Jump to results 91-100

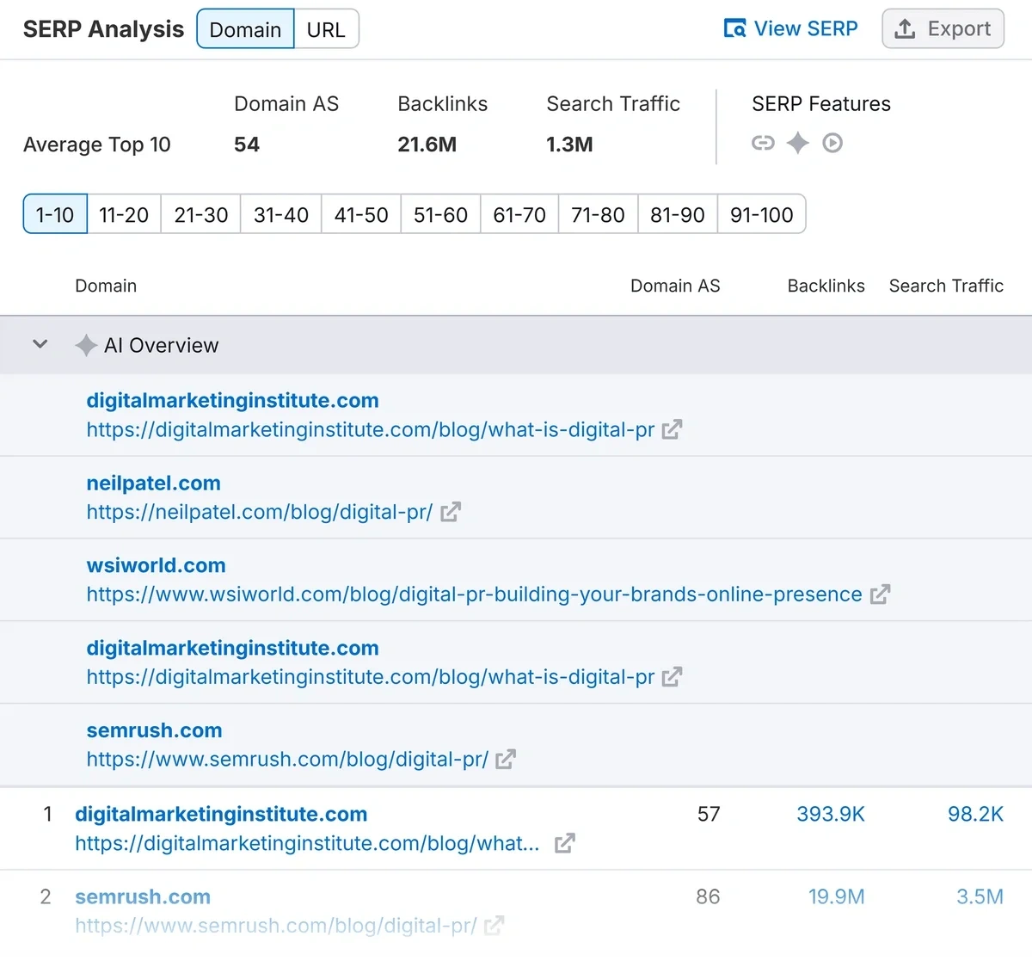762,214
